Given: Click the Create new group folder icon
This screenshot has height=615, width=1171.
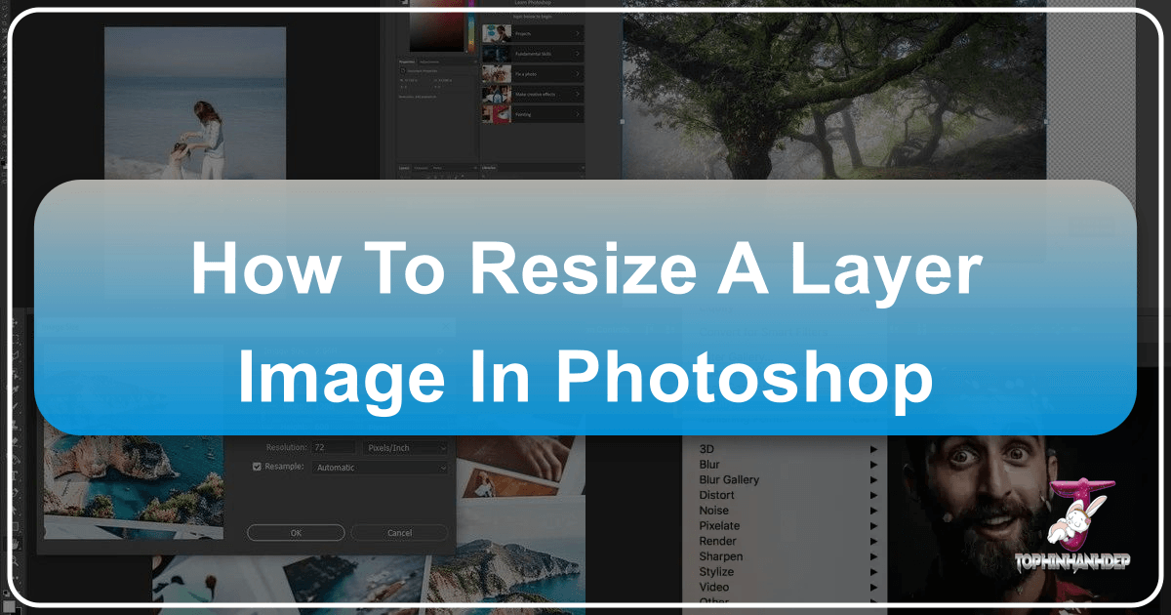Looking at the screenshot, I should 449,177.
